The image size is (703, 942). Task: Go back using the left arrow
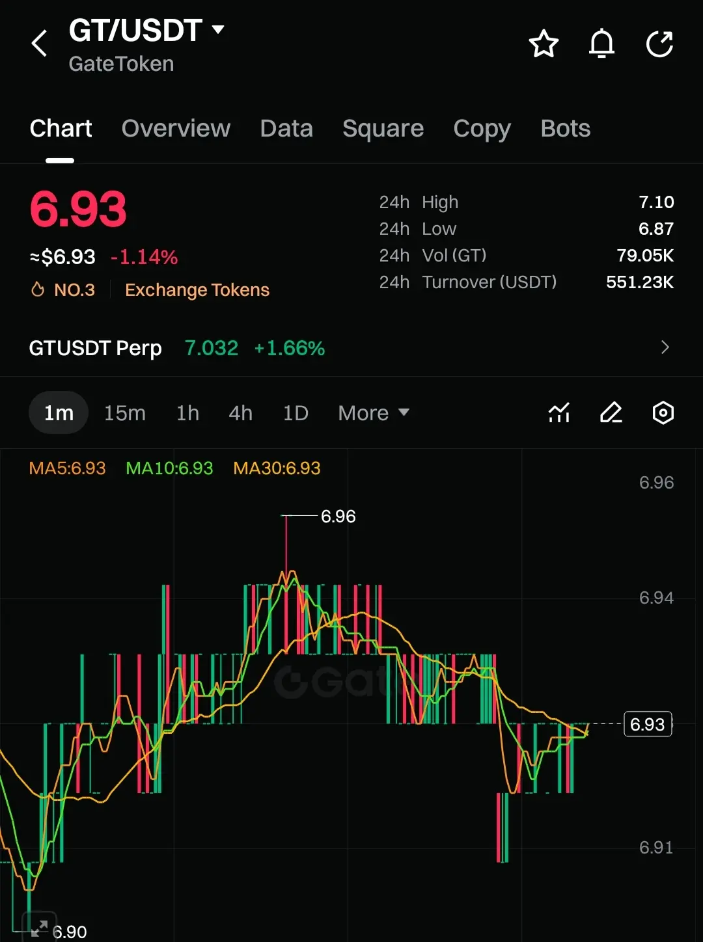pyautogui.click(x=40, y=44)
